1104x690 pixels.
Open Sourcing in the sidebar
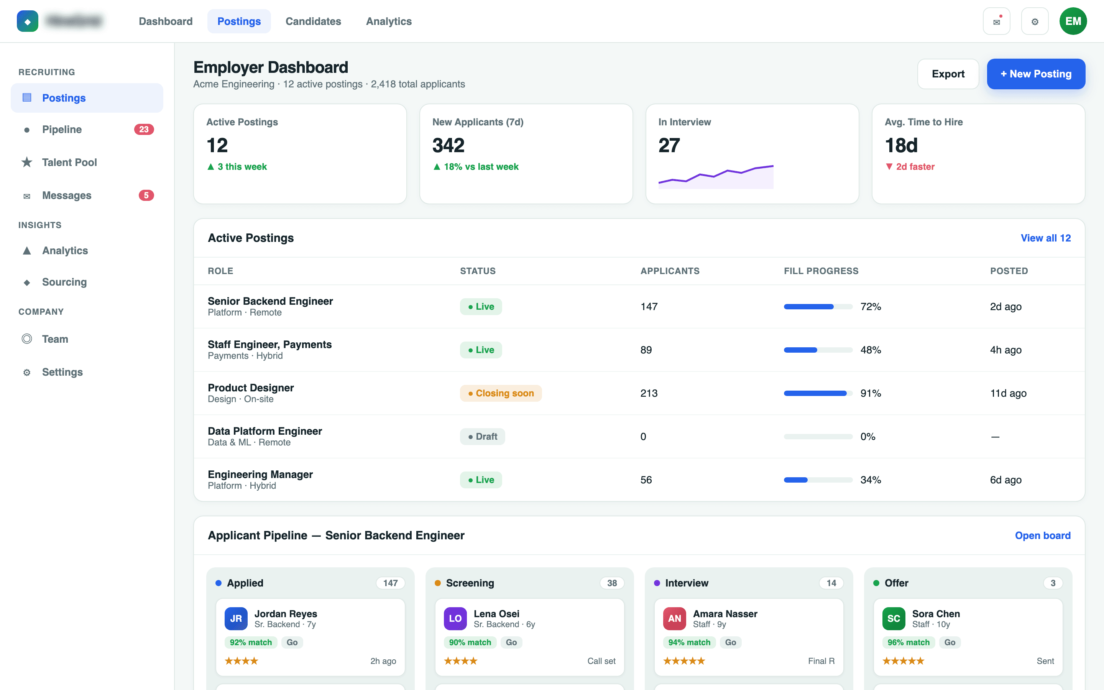tap(87, 283)
